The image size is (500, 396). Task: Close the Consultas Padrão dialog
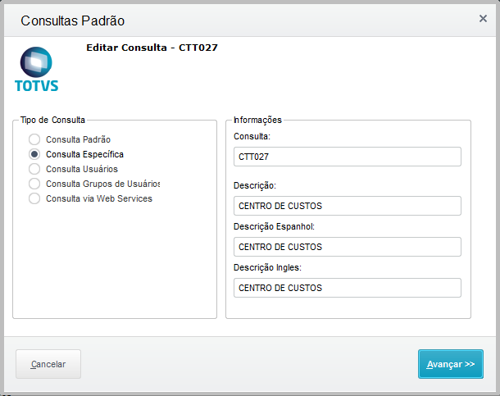(483, 17)
